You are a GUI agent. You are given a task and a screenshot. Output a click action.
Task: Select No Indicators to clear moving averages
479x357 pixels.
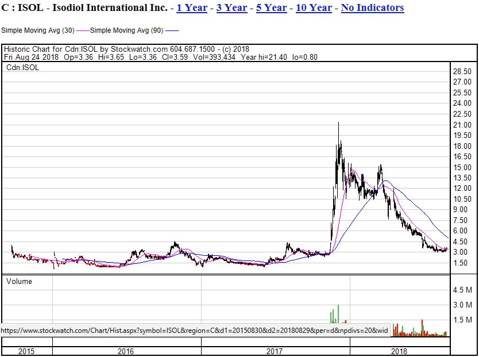[x=373, y=7]
